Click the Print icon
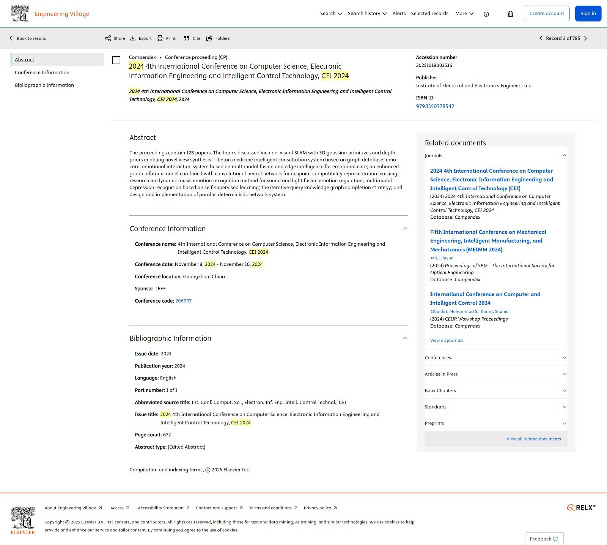The height and width of the screenshot is (545, 607). point(160,38)
